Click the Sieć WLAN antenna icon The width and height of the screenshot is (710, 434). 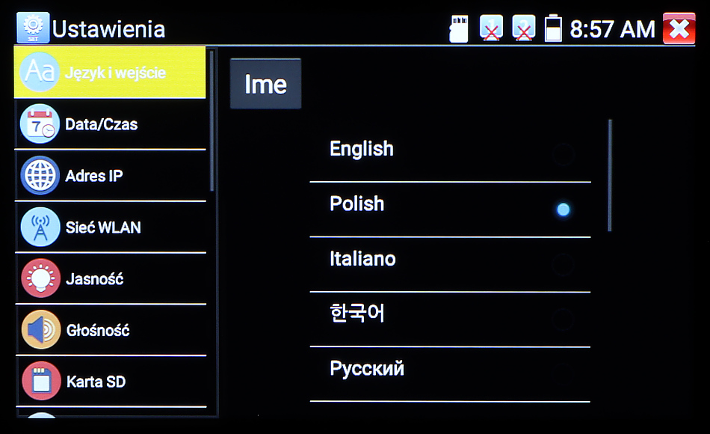40,227
